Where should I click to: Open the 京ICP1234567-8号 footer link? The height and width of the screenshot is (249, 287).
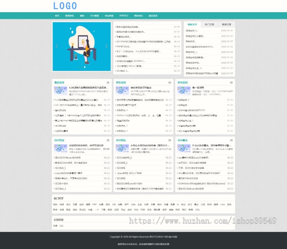tap(158, 237)
